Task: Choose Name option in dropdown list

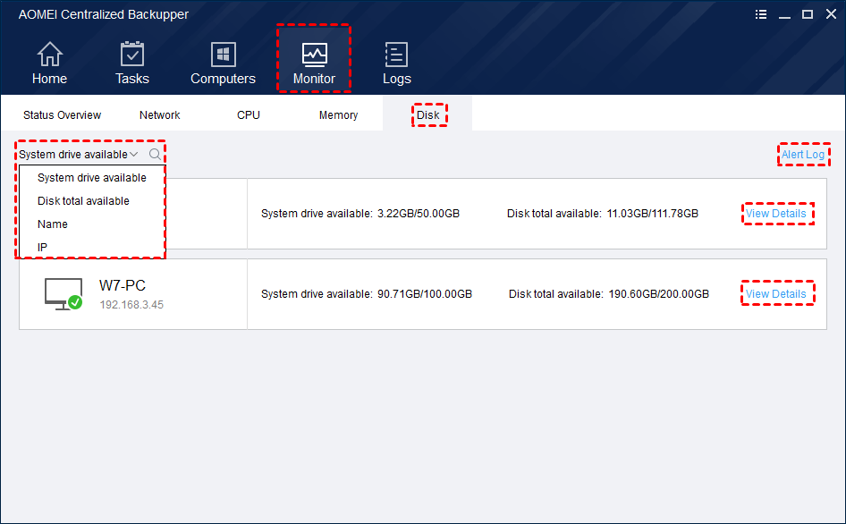Action: tap(92, 224)
